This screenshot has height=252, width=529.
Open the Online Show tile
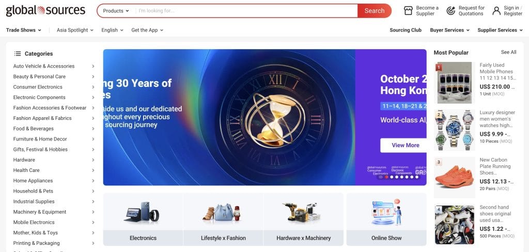[386, 219]
